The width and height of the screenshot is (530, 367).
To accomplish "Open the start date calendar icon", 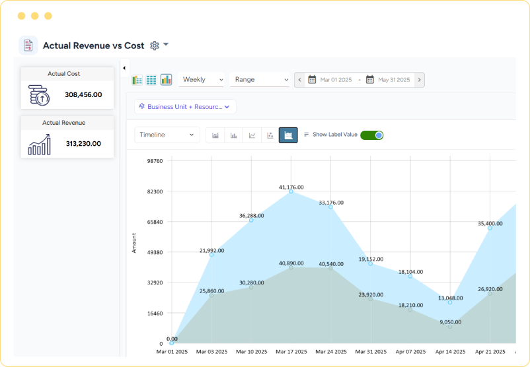I will (x=312, y=80).
